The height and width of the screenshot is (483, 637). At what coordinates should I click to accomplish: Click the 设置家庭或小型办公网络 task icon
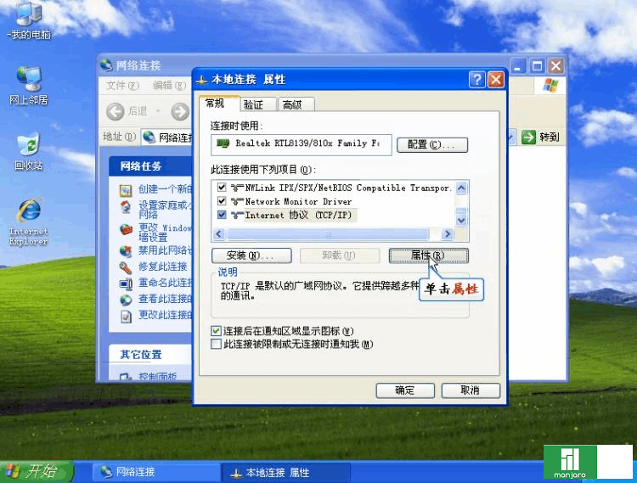126,207
